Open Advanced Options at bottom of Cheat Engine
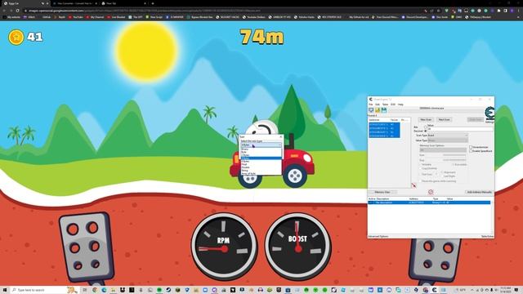Viewport: 523px width, 294px height. 378,236
